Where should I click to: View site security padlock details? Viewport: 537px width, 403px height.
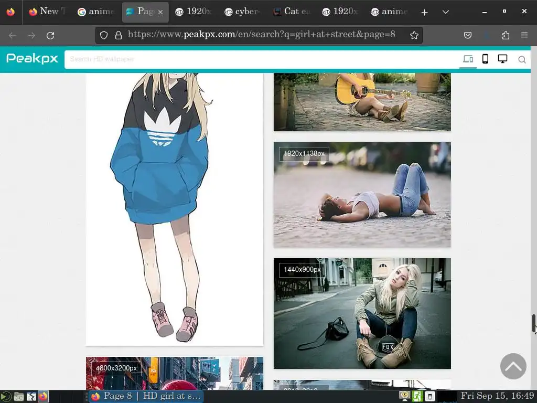[119, 35]
